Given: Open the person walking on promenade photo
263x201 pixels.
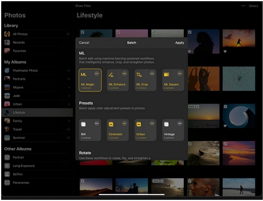Looking at the screenshot, I should (239, 187).
